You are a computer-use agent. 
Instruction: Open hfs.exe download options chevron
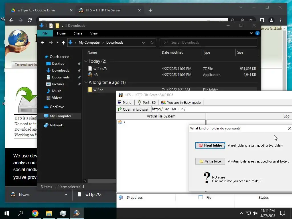point(66,194)
